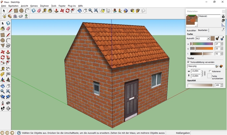Toggle the aspect ratio lock chain icon
The image size is (227, 135).
click(205, 73)
